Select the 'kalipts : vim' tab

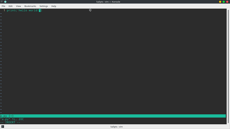(117, 127)
